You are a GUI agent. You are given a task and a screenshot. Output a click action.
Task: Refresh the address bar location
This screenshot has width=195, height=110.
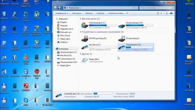[136, 8]
